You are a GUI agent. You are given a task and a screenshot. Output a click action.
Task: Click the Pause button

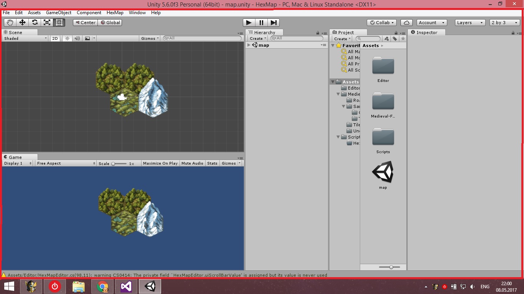(261, 23)
